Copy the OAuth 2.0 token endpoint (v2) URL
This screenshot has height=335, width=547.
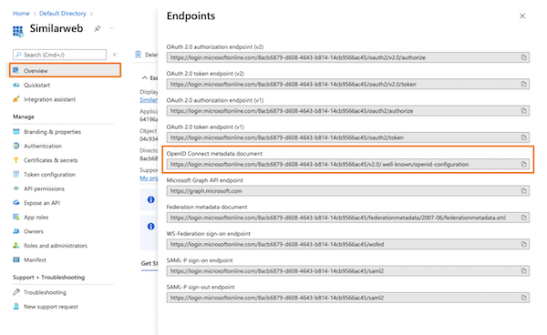[x=523, y=85]
